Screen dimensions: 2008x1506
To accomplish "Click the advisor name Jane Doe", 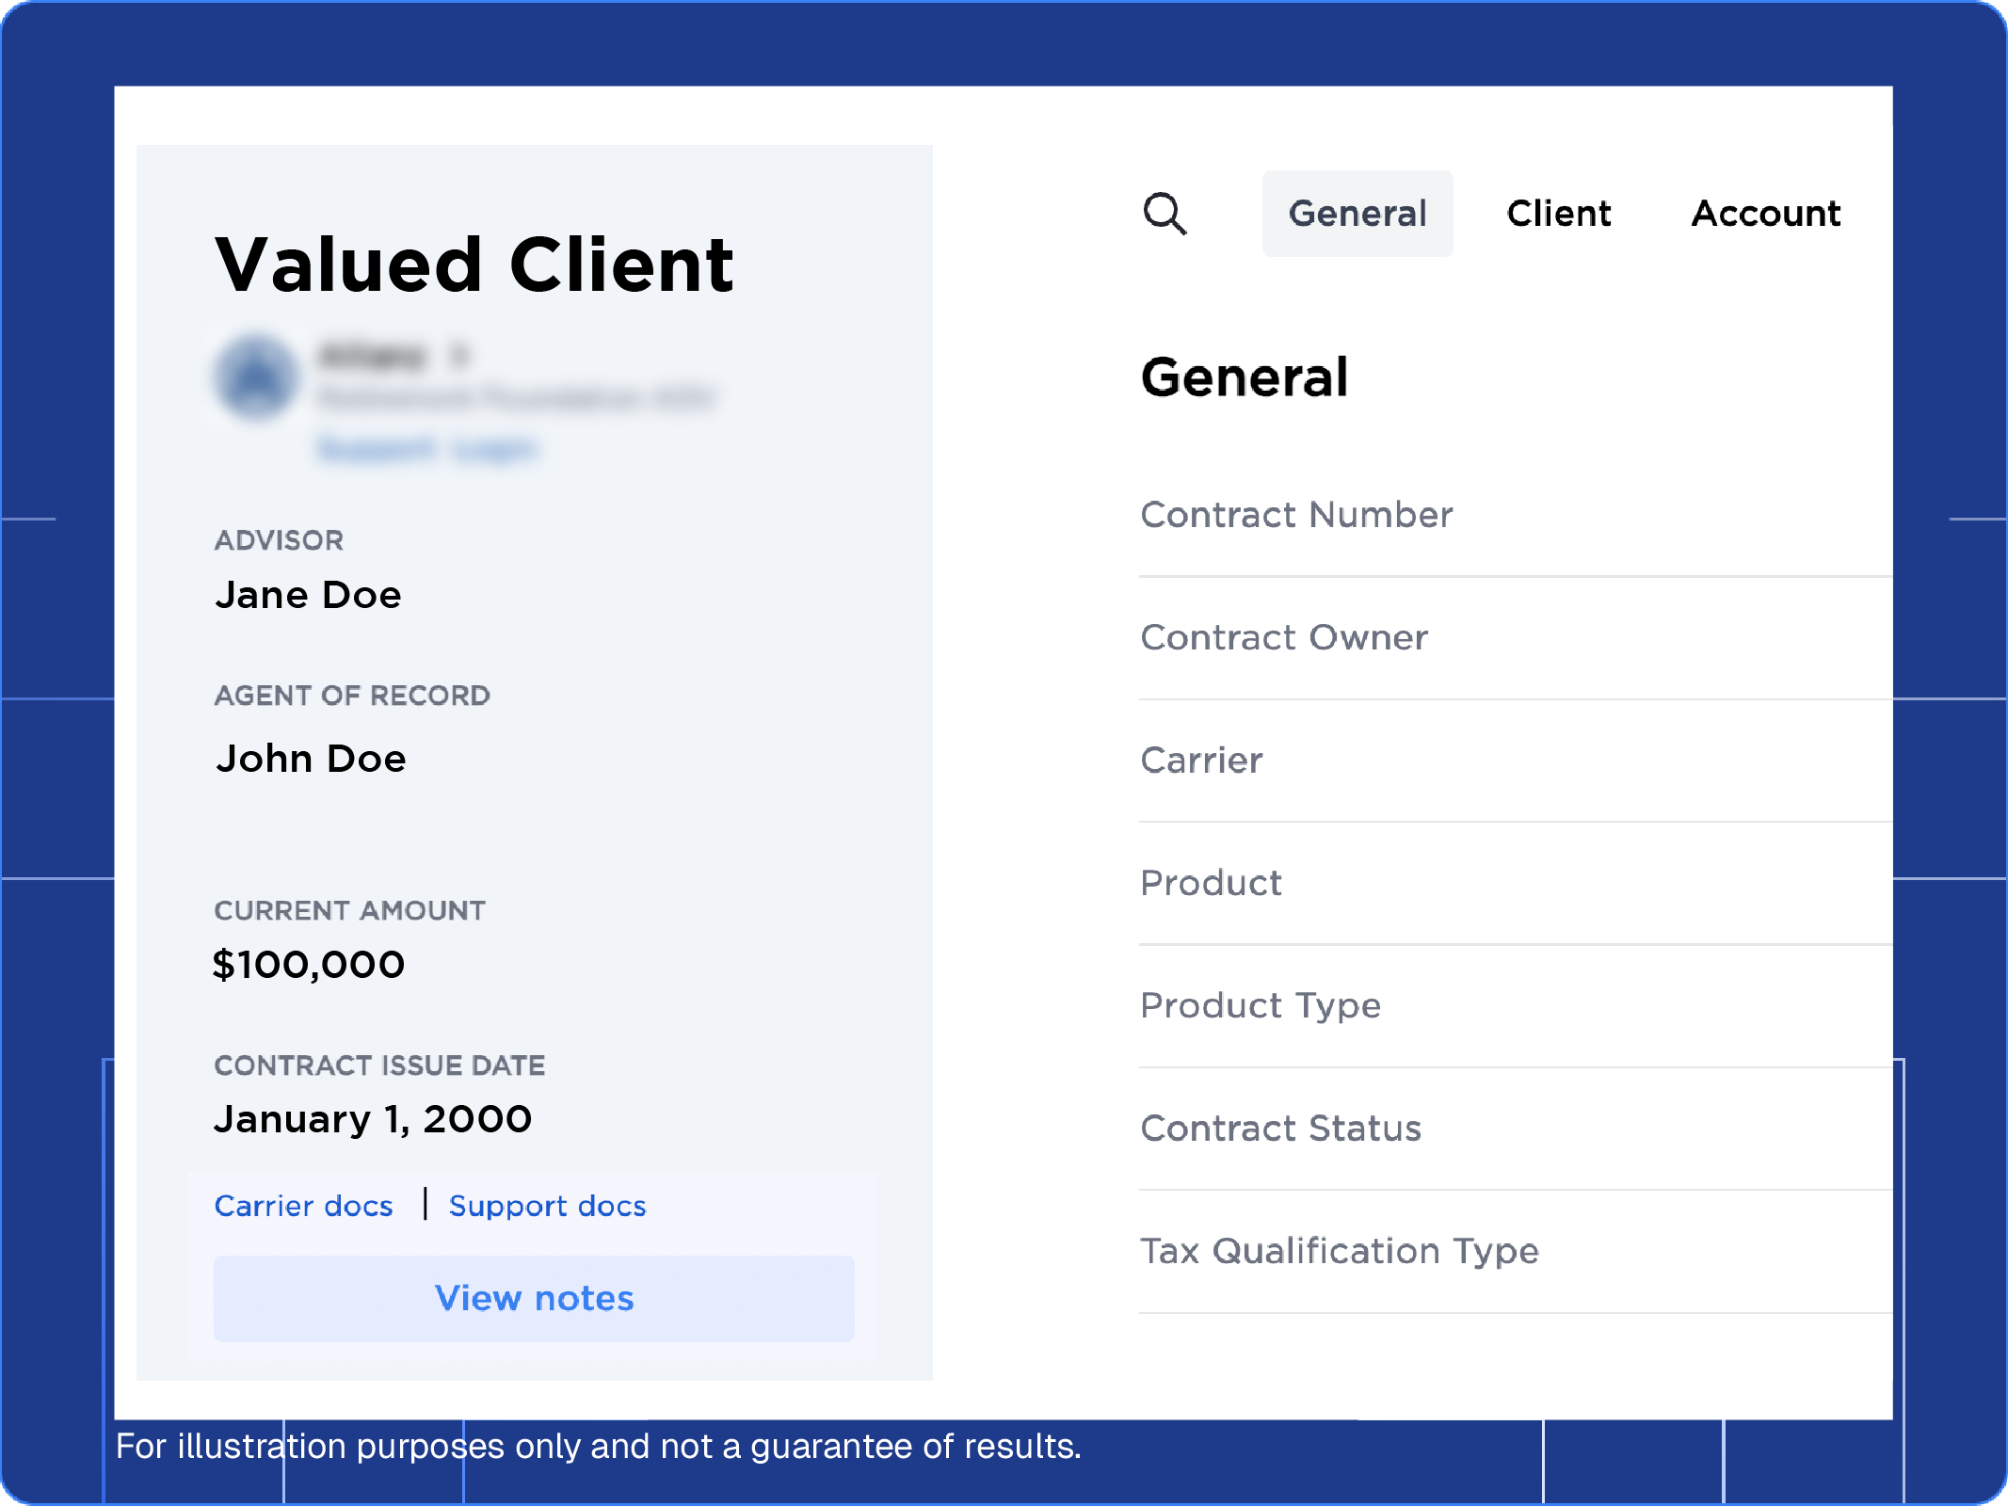I will pyautogui.click(x=309, y=594).
